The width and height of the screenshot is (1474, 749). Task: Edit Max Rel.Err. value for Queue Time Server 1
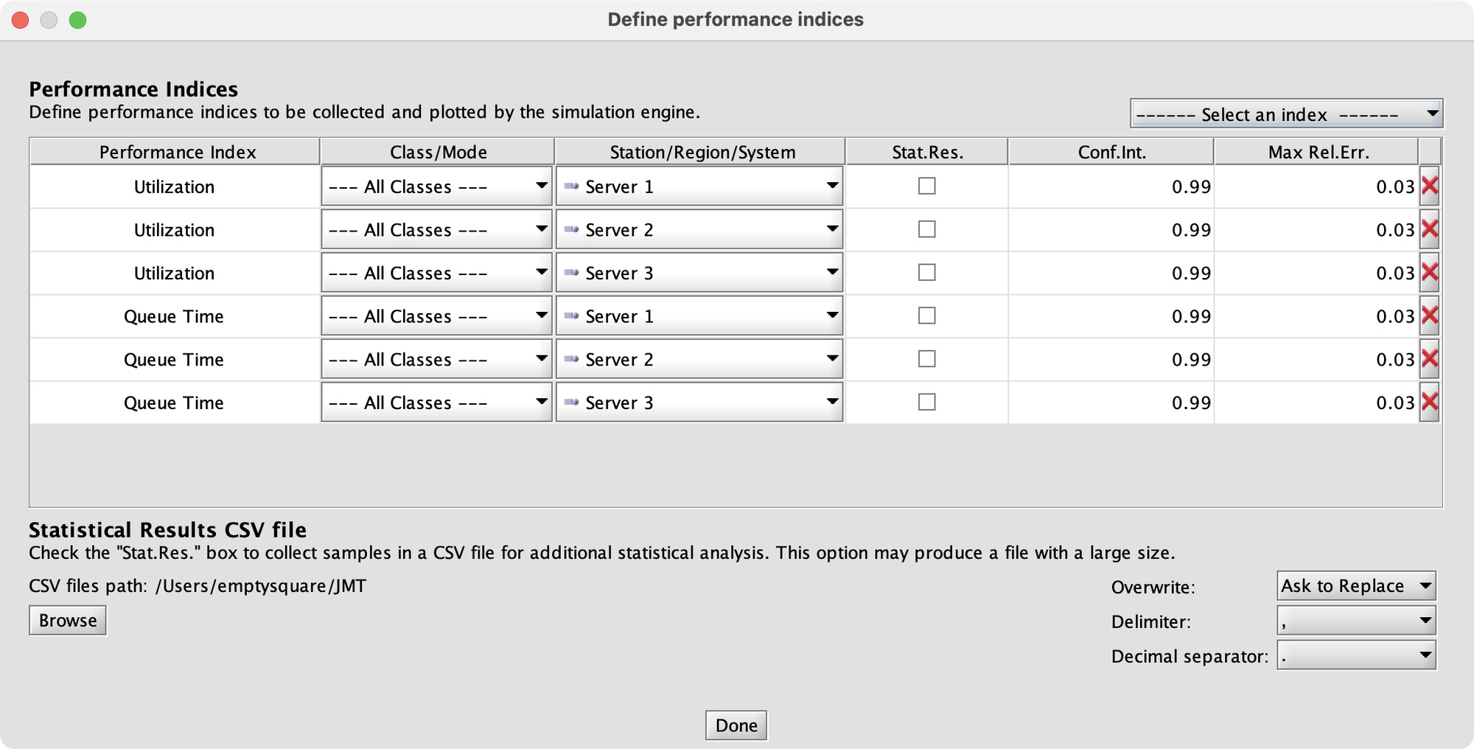[1316, 316]
